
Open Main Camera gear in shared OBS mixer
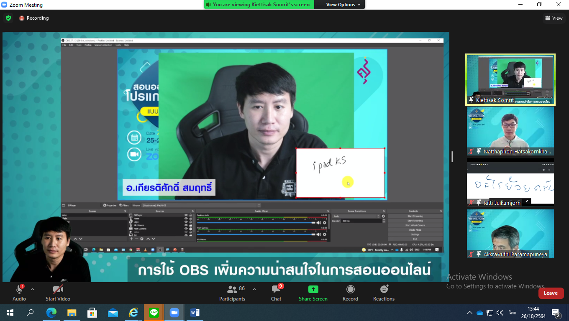[324, 234]
